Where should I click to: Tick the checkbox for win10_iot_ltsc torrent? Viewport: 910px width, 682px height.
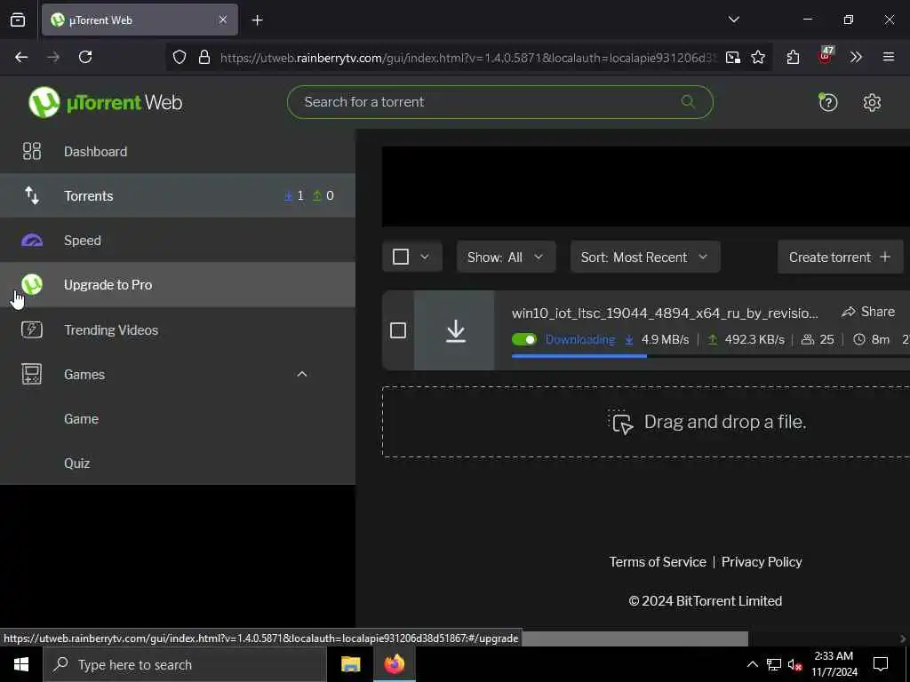[397, 330]
